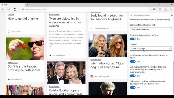
Task: Click the colorful clothes rack thumbnail
Action: 25,90
